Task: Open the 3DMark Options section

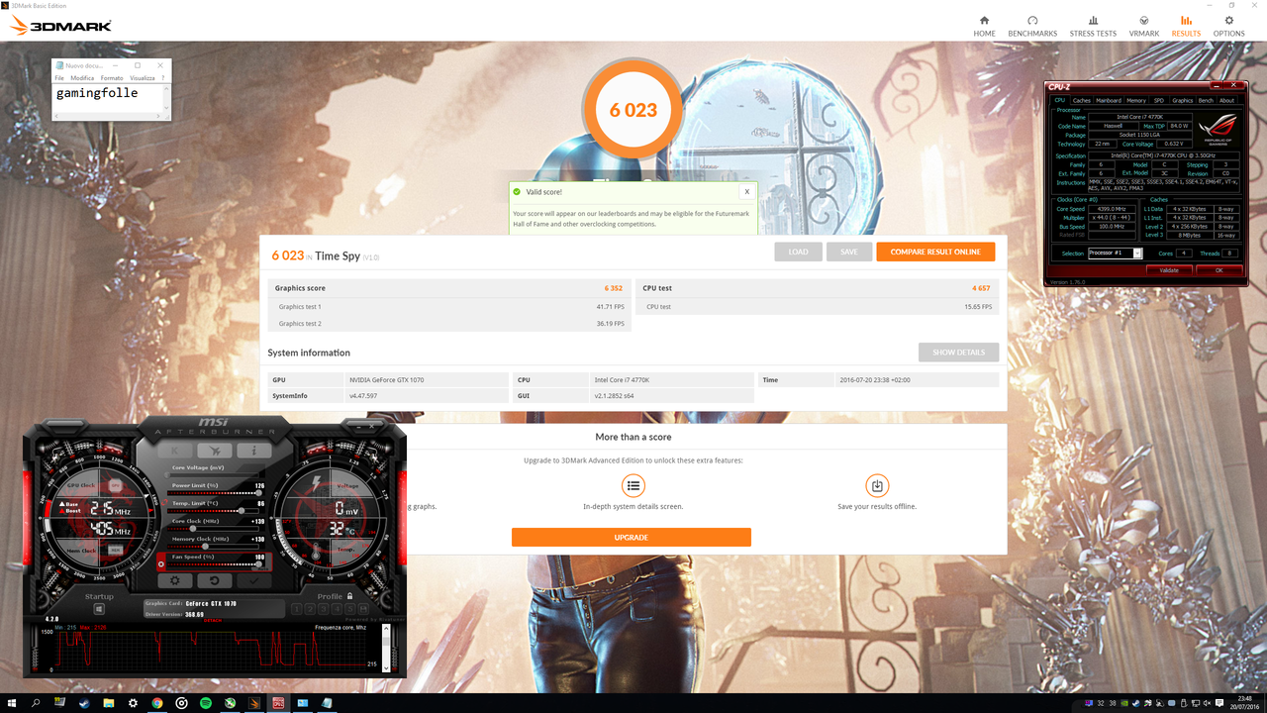Action: pos(1229,26)
